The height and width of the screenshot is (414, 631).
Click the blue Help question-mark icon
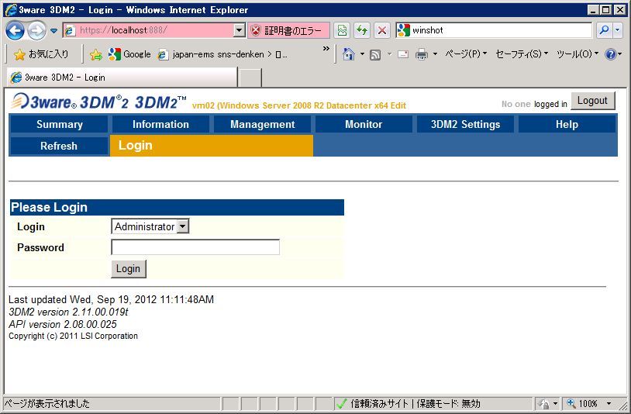point(611,54)
